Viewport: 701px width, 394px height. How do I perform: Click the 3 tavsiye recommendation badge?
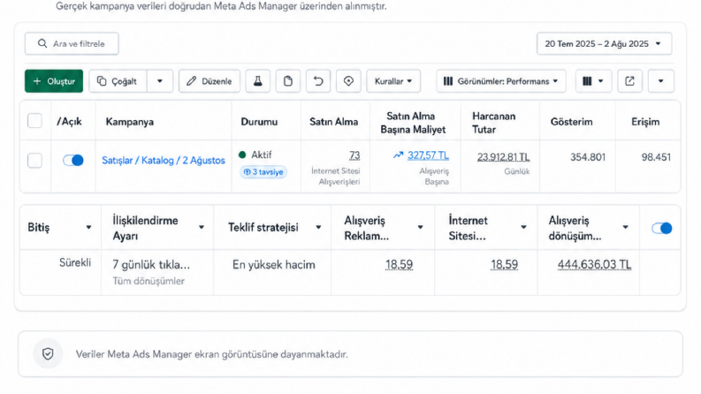263,172
